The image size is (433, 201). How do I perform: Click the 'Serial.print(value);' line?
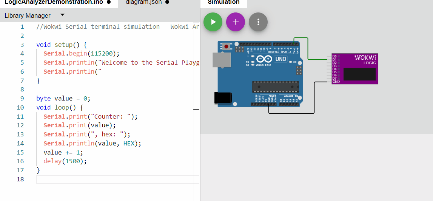pyautogui.click(x=80, y=125)
